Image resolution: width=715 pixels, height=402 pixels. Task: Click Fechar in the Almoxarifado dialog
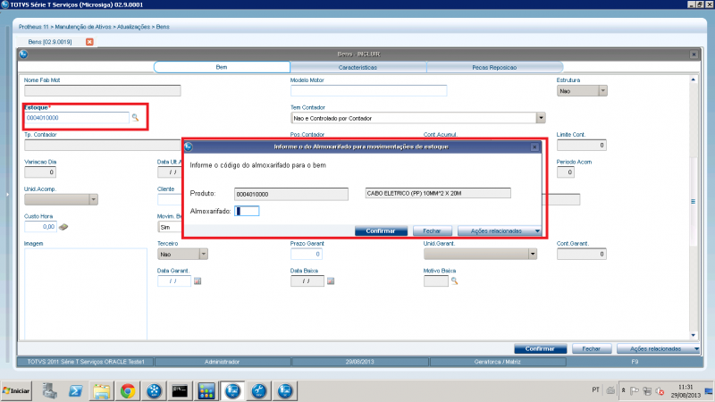pos(432,231)
